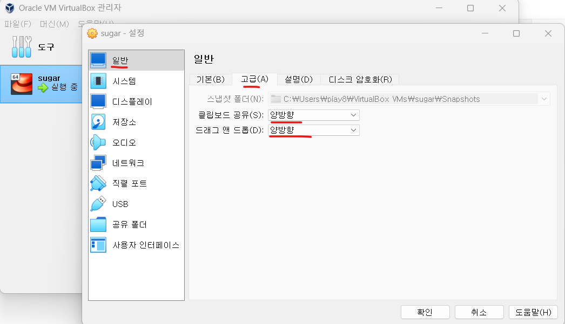Click the 도구 label in manager window
This screenshot has width=565, height=324.
(46, 47)
